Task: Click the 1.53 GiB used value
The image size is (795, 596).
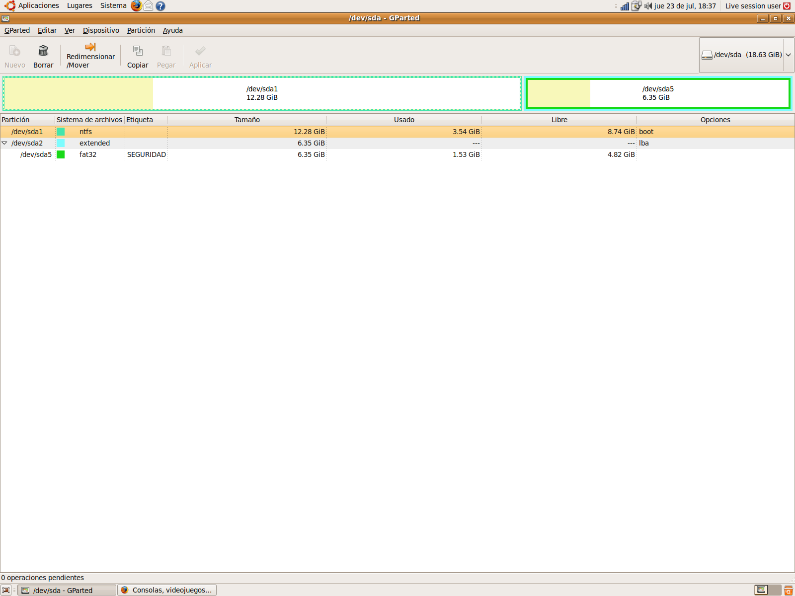Action: 466,154
